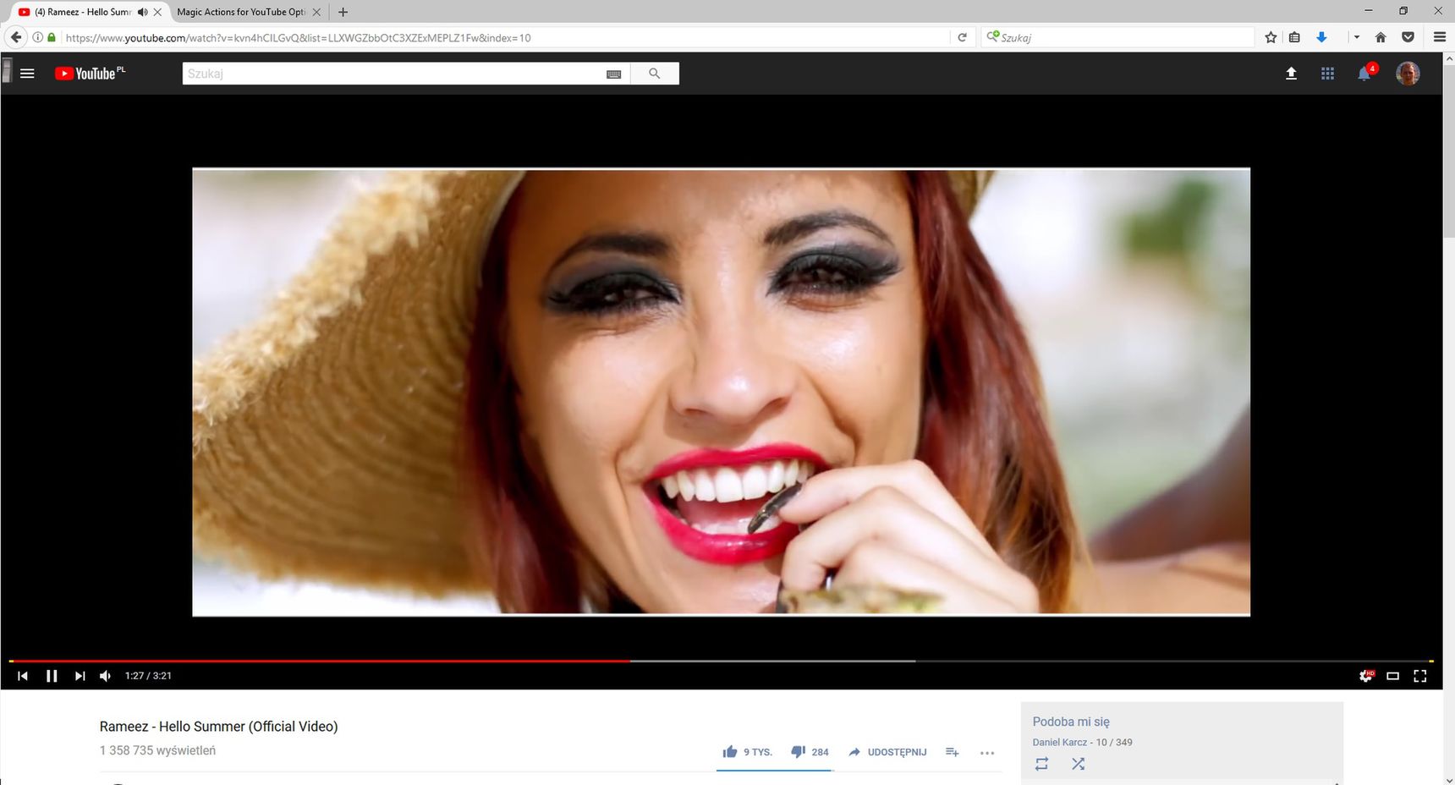
Task: Pause the video
Action: pyautogui.click(x=52, y=676)
